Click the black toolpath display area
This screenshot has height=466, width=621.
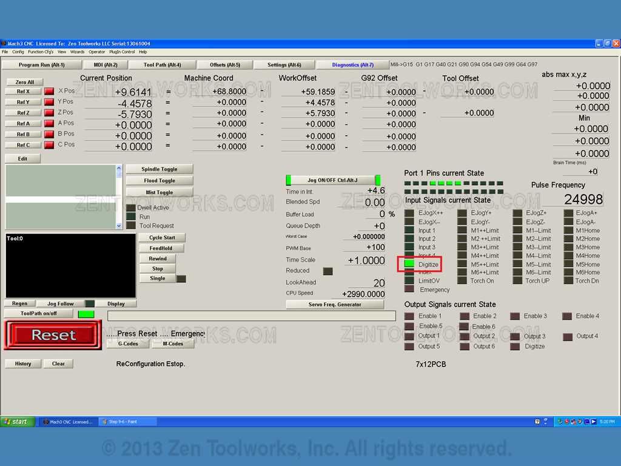[70, 266]
